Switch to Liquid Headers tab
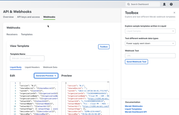 tap(32, 67)
